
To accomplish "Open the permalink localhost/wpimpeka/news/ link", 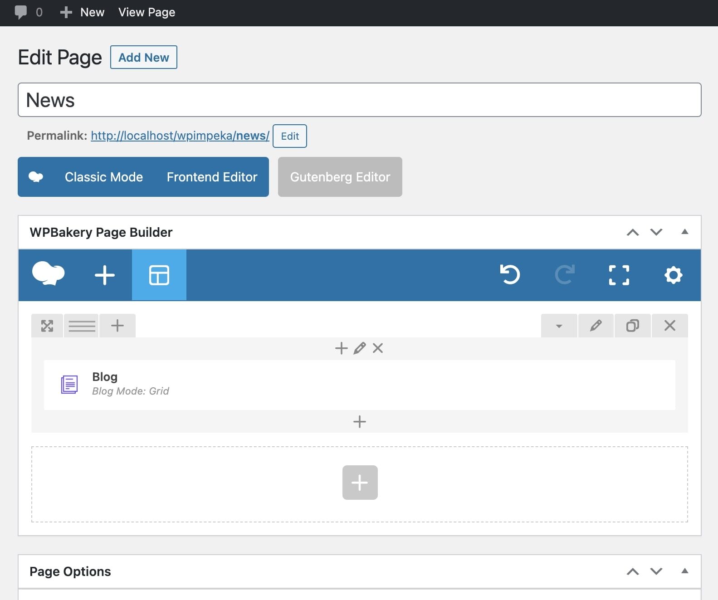I will (x=180, y=136).
